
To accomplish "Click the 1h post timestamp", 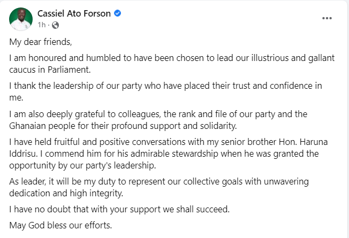I will (x=41, y=25).
